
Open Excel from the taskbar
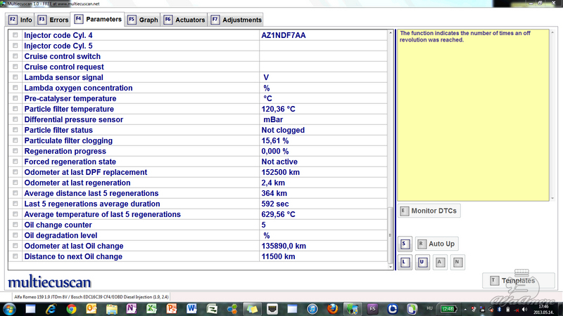(151, 309)
